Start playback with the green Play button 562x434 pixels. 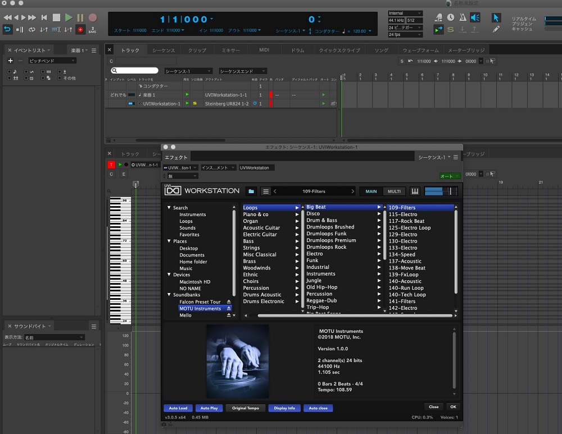click(69, 17)
